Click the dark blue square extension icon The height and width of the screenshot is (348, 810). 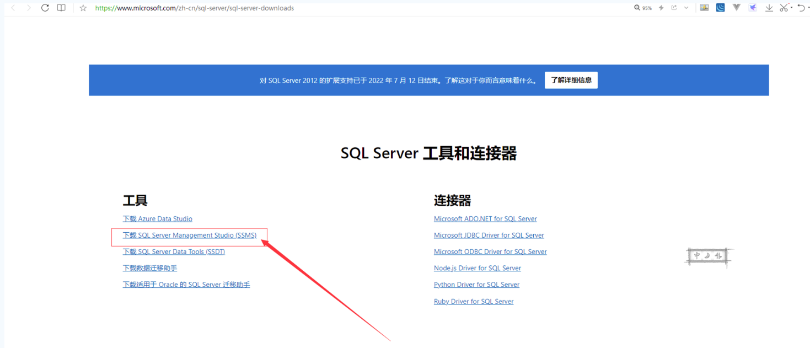click(720, 8)
